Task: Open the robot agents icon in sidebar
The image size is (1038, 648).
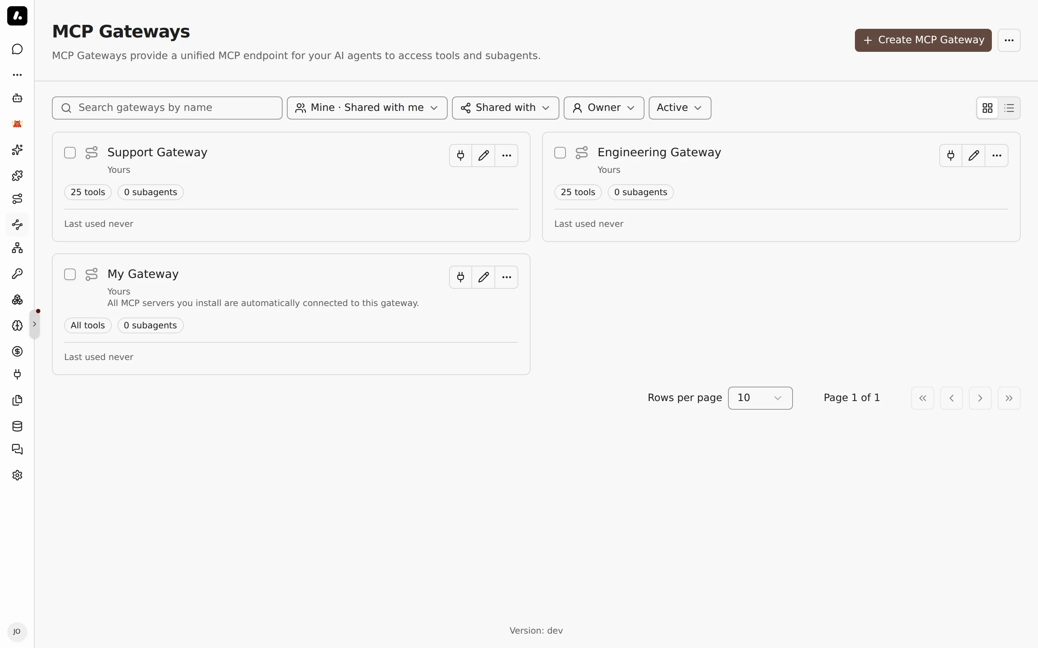Action: point(17,98)
